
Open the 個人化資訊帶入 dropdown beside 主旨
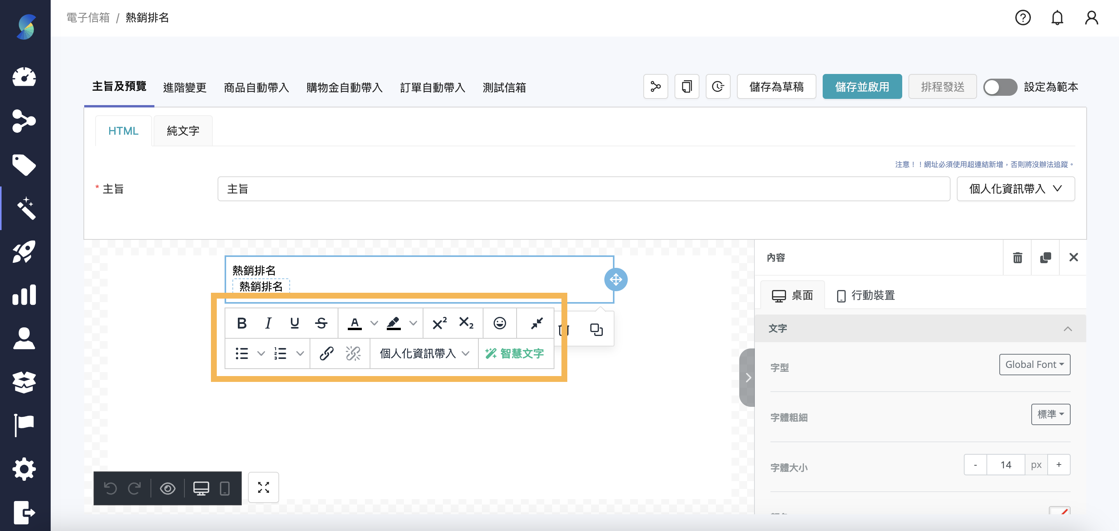(x=1015, y=189)
